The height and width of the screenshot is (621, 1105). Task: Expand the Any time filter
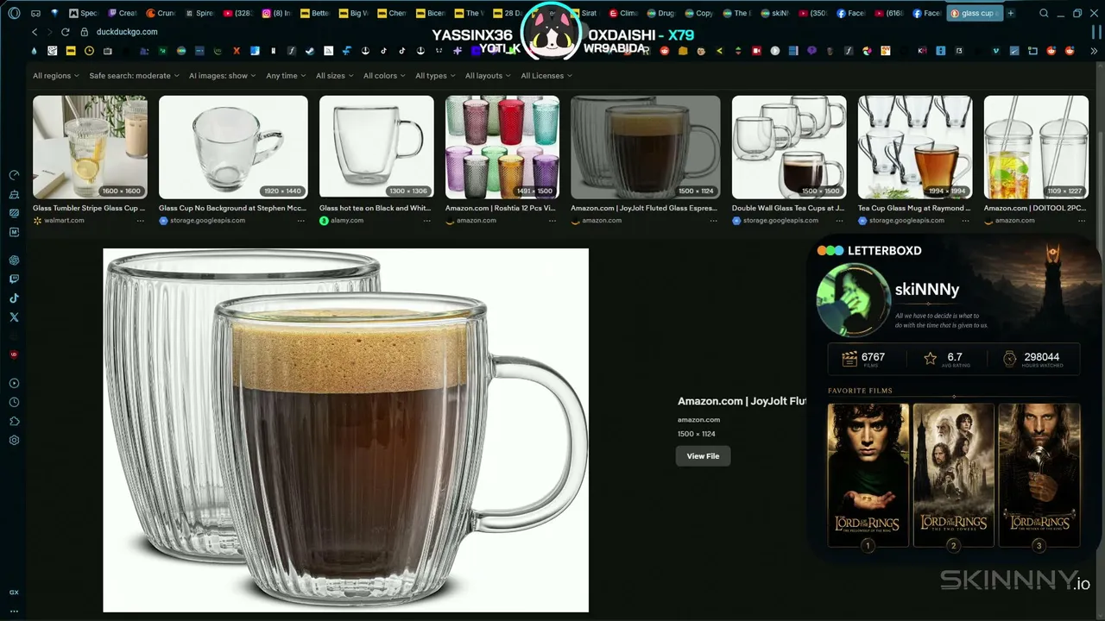pyautogui.click(x=287, y=76)
